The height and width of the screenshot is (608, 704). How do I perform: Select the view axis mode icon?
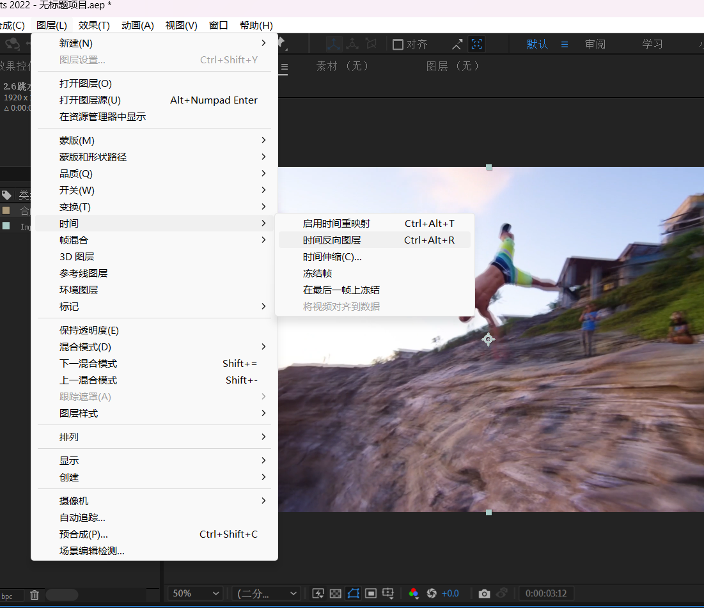pos(371,44)
